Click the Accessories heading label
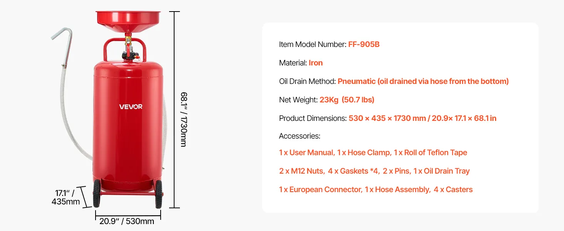The width and height of the screenshot is (564, 231). [299, 136]
